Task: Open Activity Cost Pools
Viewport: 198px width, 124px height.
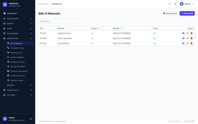Action: coord(19,62)
